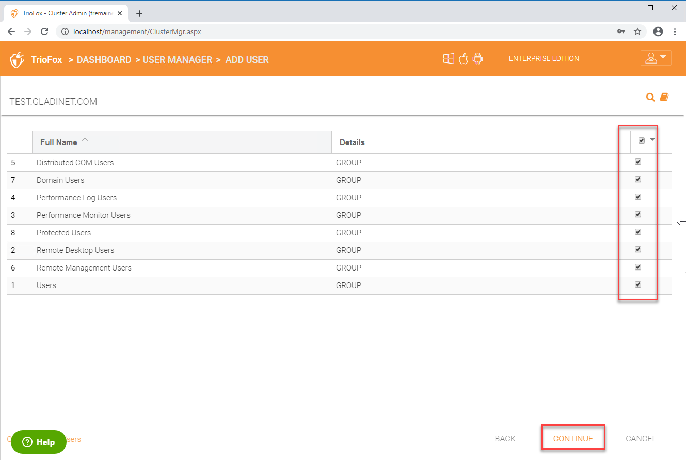
Task: Open the user account menu icon
Action: (x=656, y=58)
